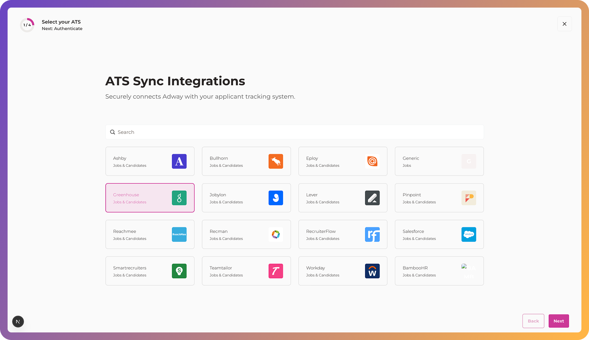
Task: Click the Back button
Action: pos(533,321)
